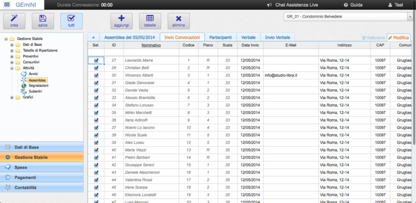Image resolution: width=416 pixels, height=203 pixels.
Task: Open the Test user menu
Action: [x=396, y=5]
